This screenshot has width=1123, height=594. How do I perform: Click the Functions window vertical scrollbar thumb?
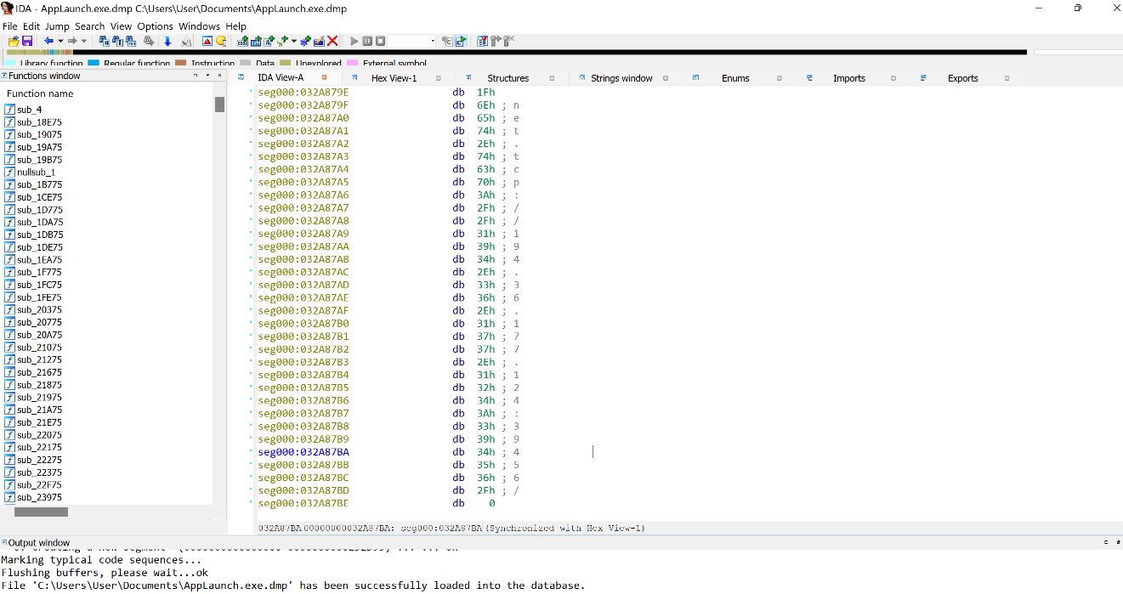(x=219, y=105)
